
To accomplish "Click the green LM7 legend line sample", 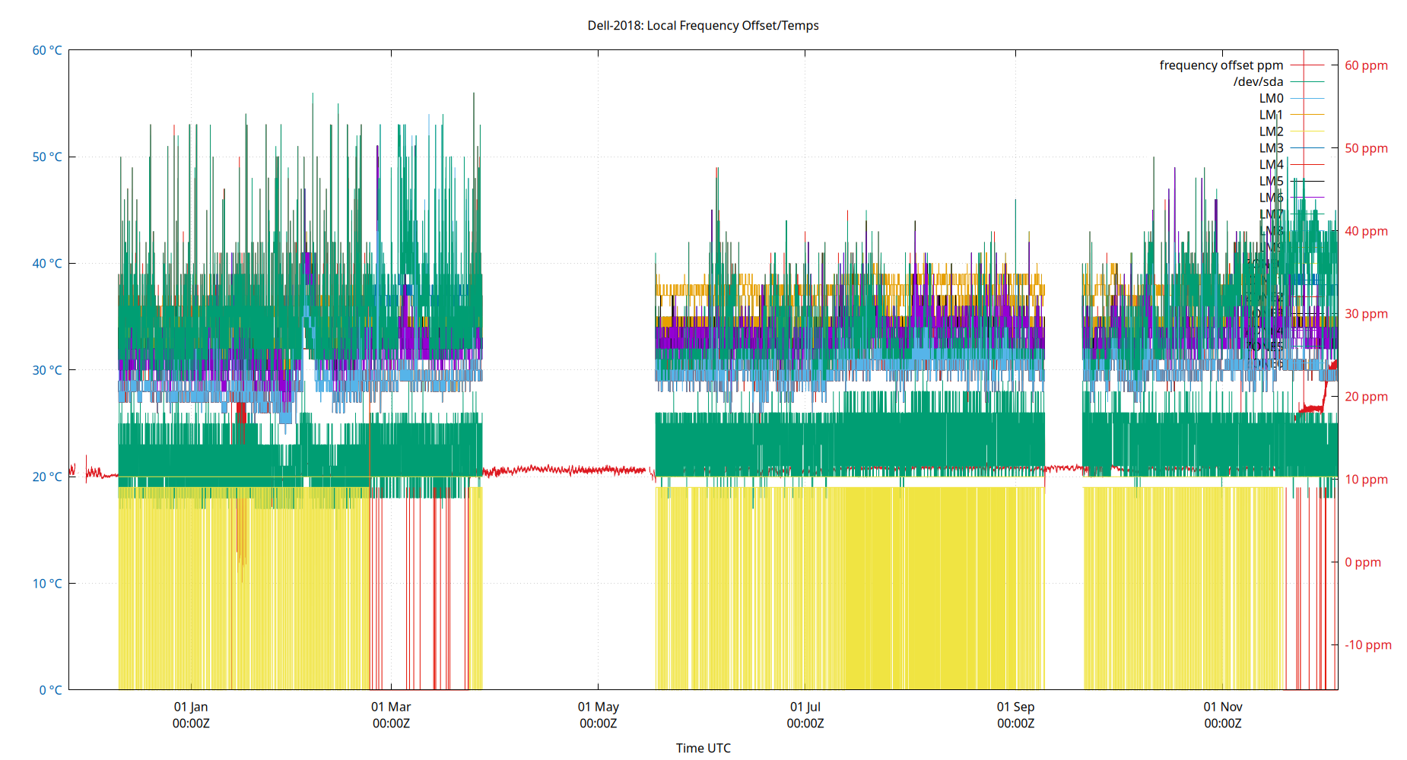I will pyautogui.click(x=1307, y=214).
